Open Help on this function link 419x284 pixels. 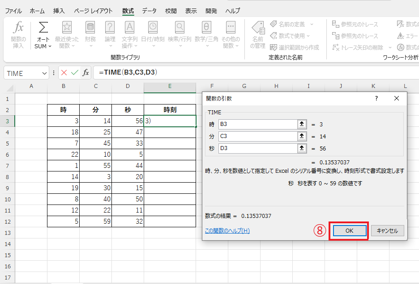coord(227,231)
